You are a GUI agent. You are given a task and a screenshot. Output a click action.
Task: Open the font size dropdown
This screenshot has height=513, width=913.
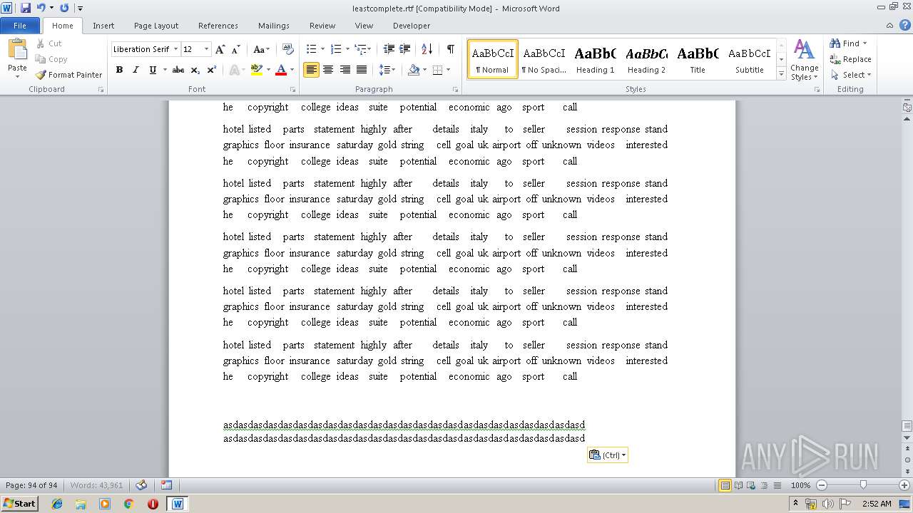206,49
